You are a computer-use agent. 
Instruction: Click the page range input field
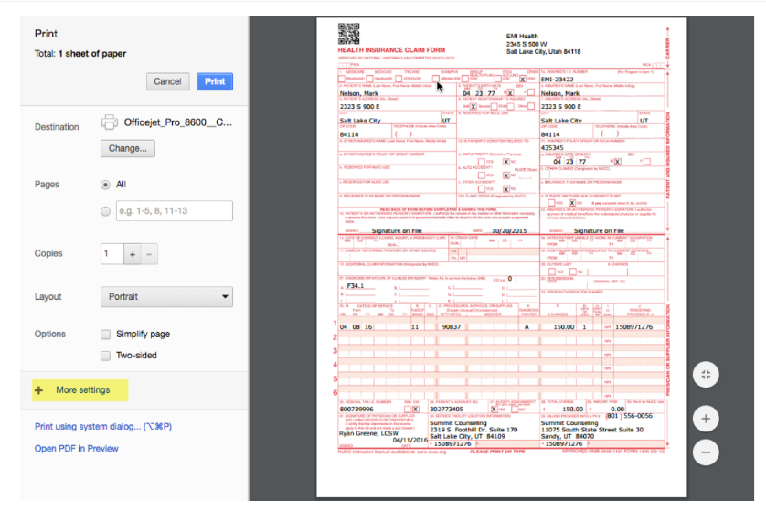coord(175,211)
